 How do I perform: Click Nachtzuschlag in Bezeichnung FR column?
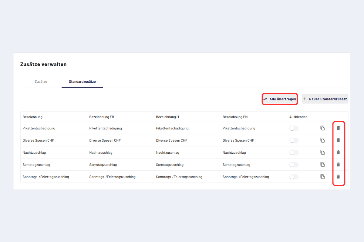[x=101, y=152]
